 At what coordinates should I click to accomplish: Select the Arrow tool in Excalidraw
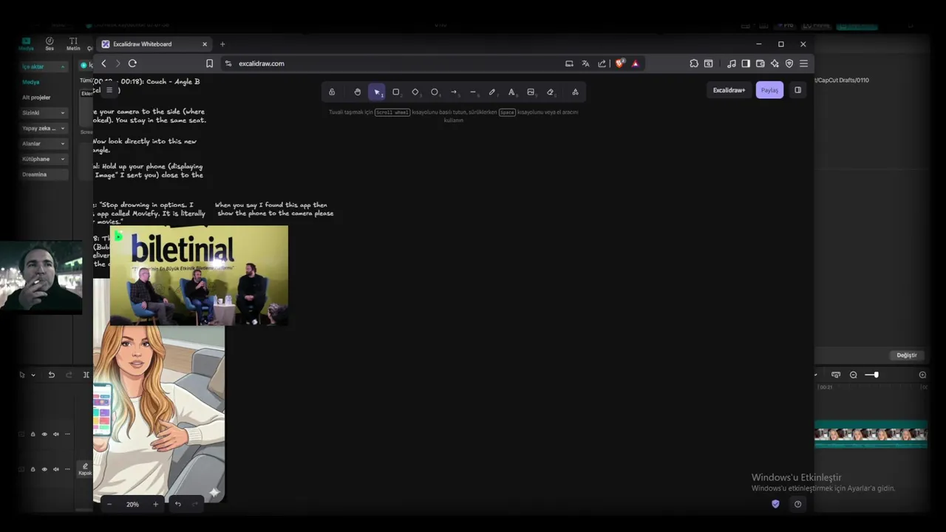tap(454, 92)
